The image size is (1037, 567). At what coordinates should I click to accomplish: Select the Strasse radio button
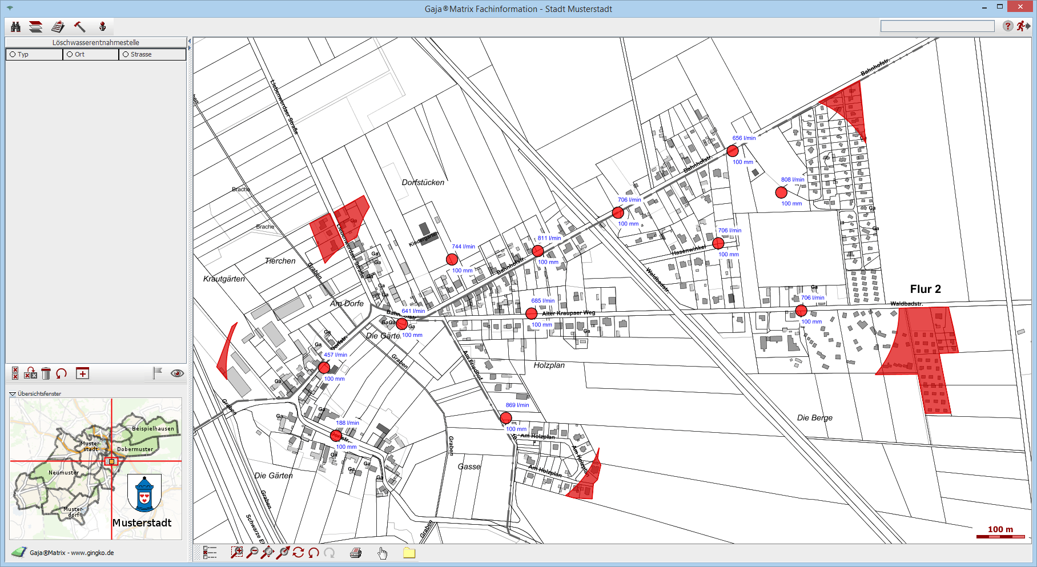[126, 54]
